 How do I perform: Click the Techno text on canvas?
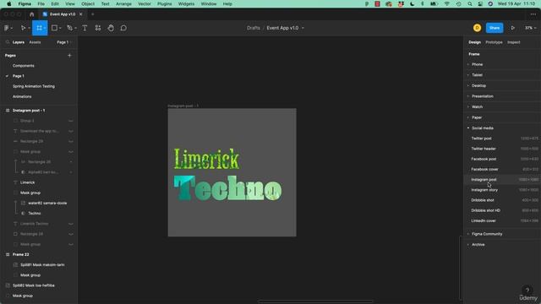[x=227, y=188]
